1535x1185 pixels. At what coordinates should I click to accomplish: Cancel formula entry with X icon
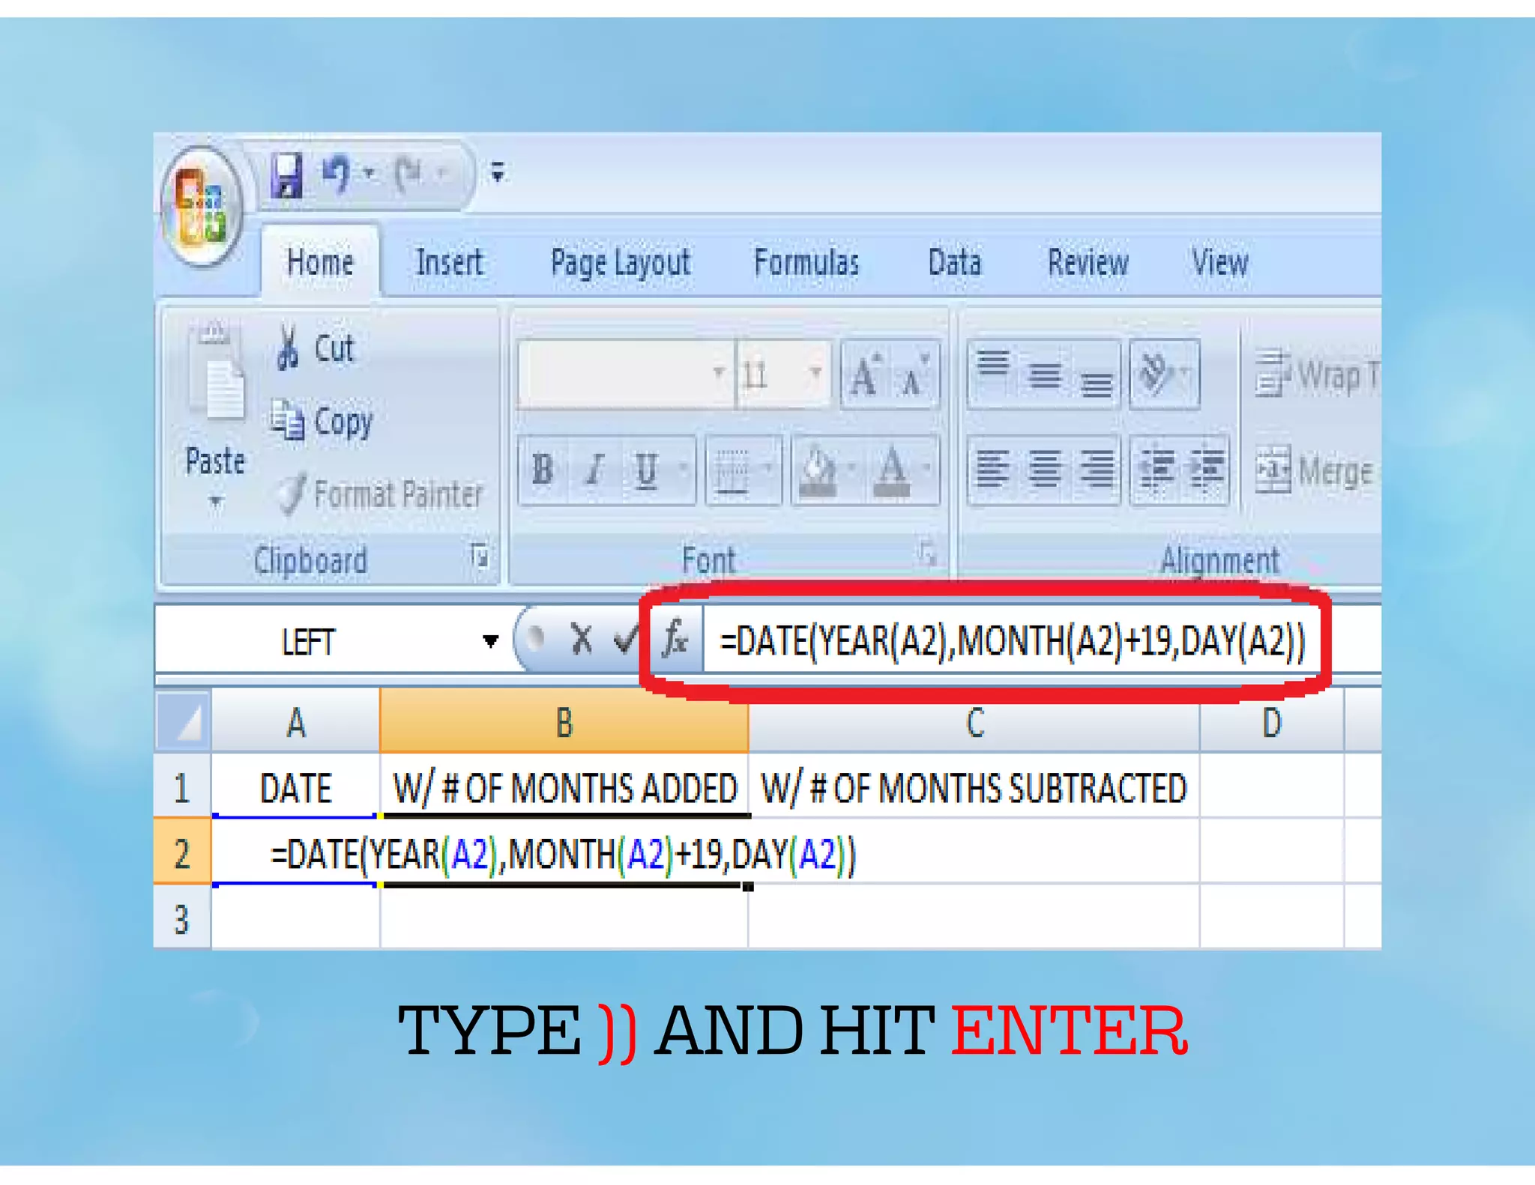pyautogui.click(x=581, y=640)
